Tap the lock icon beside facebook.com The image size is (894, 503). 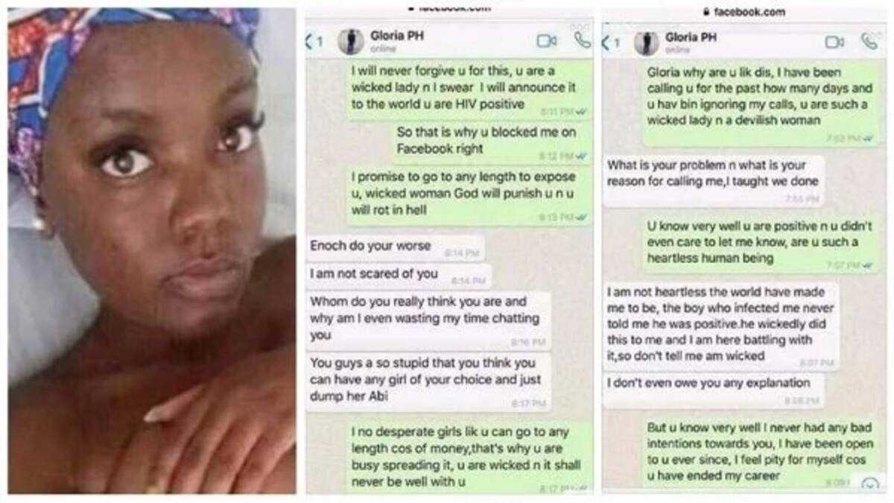[706, 12]
